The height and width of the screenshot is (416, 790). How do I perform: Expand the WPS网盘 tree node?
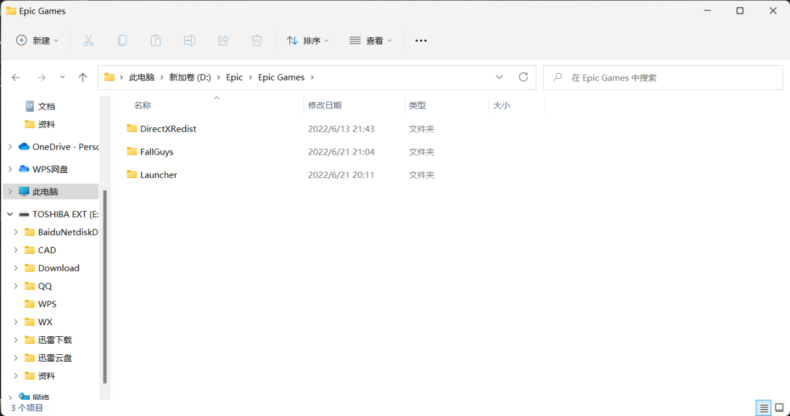click(x=10, y=169)
